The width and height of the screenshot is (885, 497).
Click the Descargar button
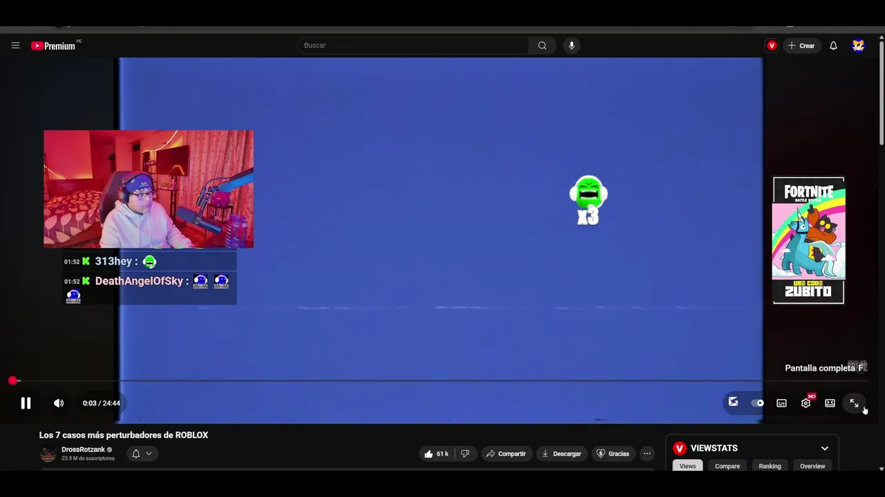(561, 454)
